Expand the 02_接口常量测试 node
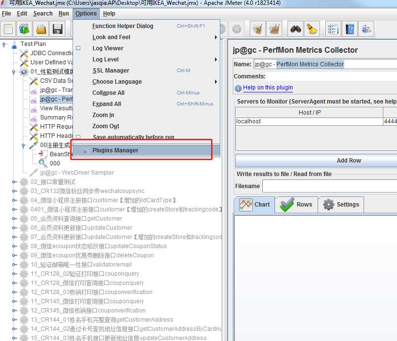The width and height of the screenshot is (397, 341). 14,182
